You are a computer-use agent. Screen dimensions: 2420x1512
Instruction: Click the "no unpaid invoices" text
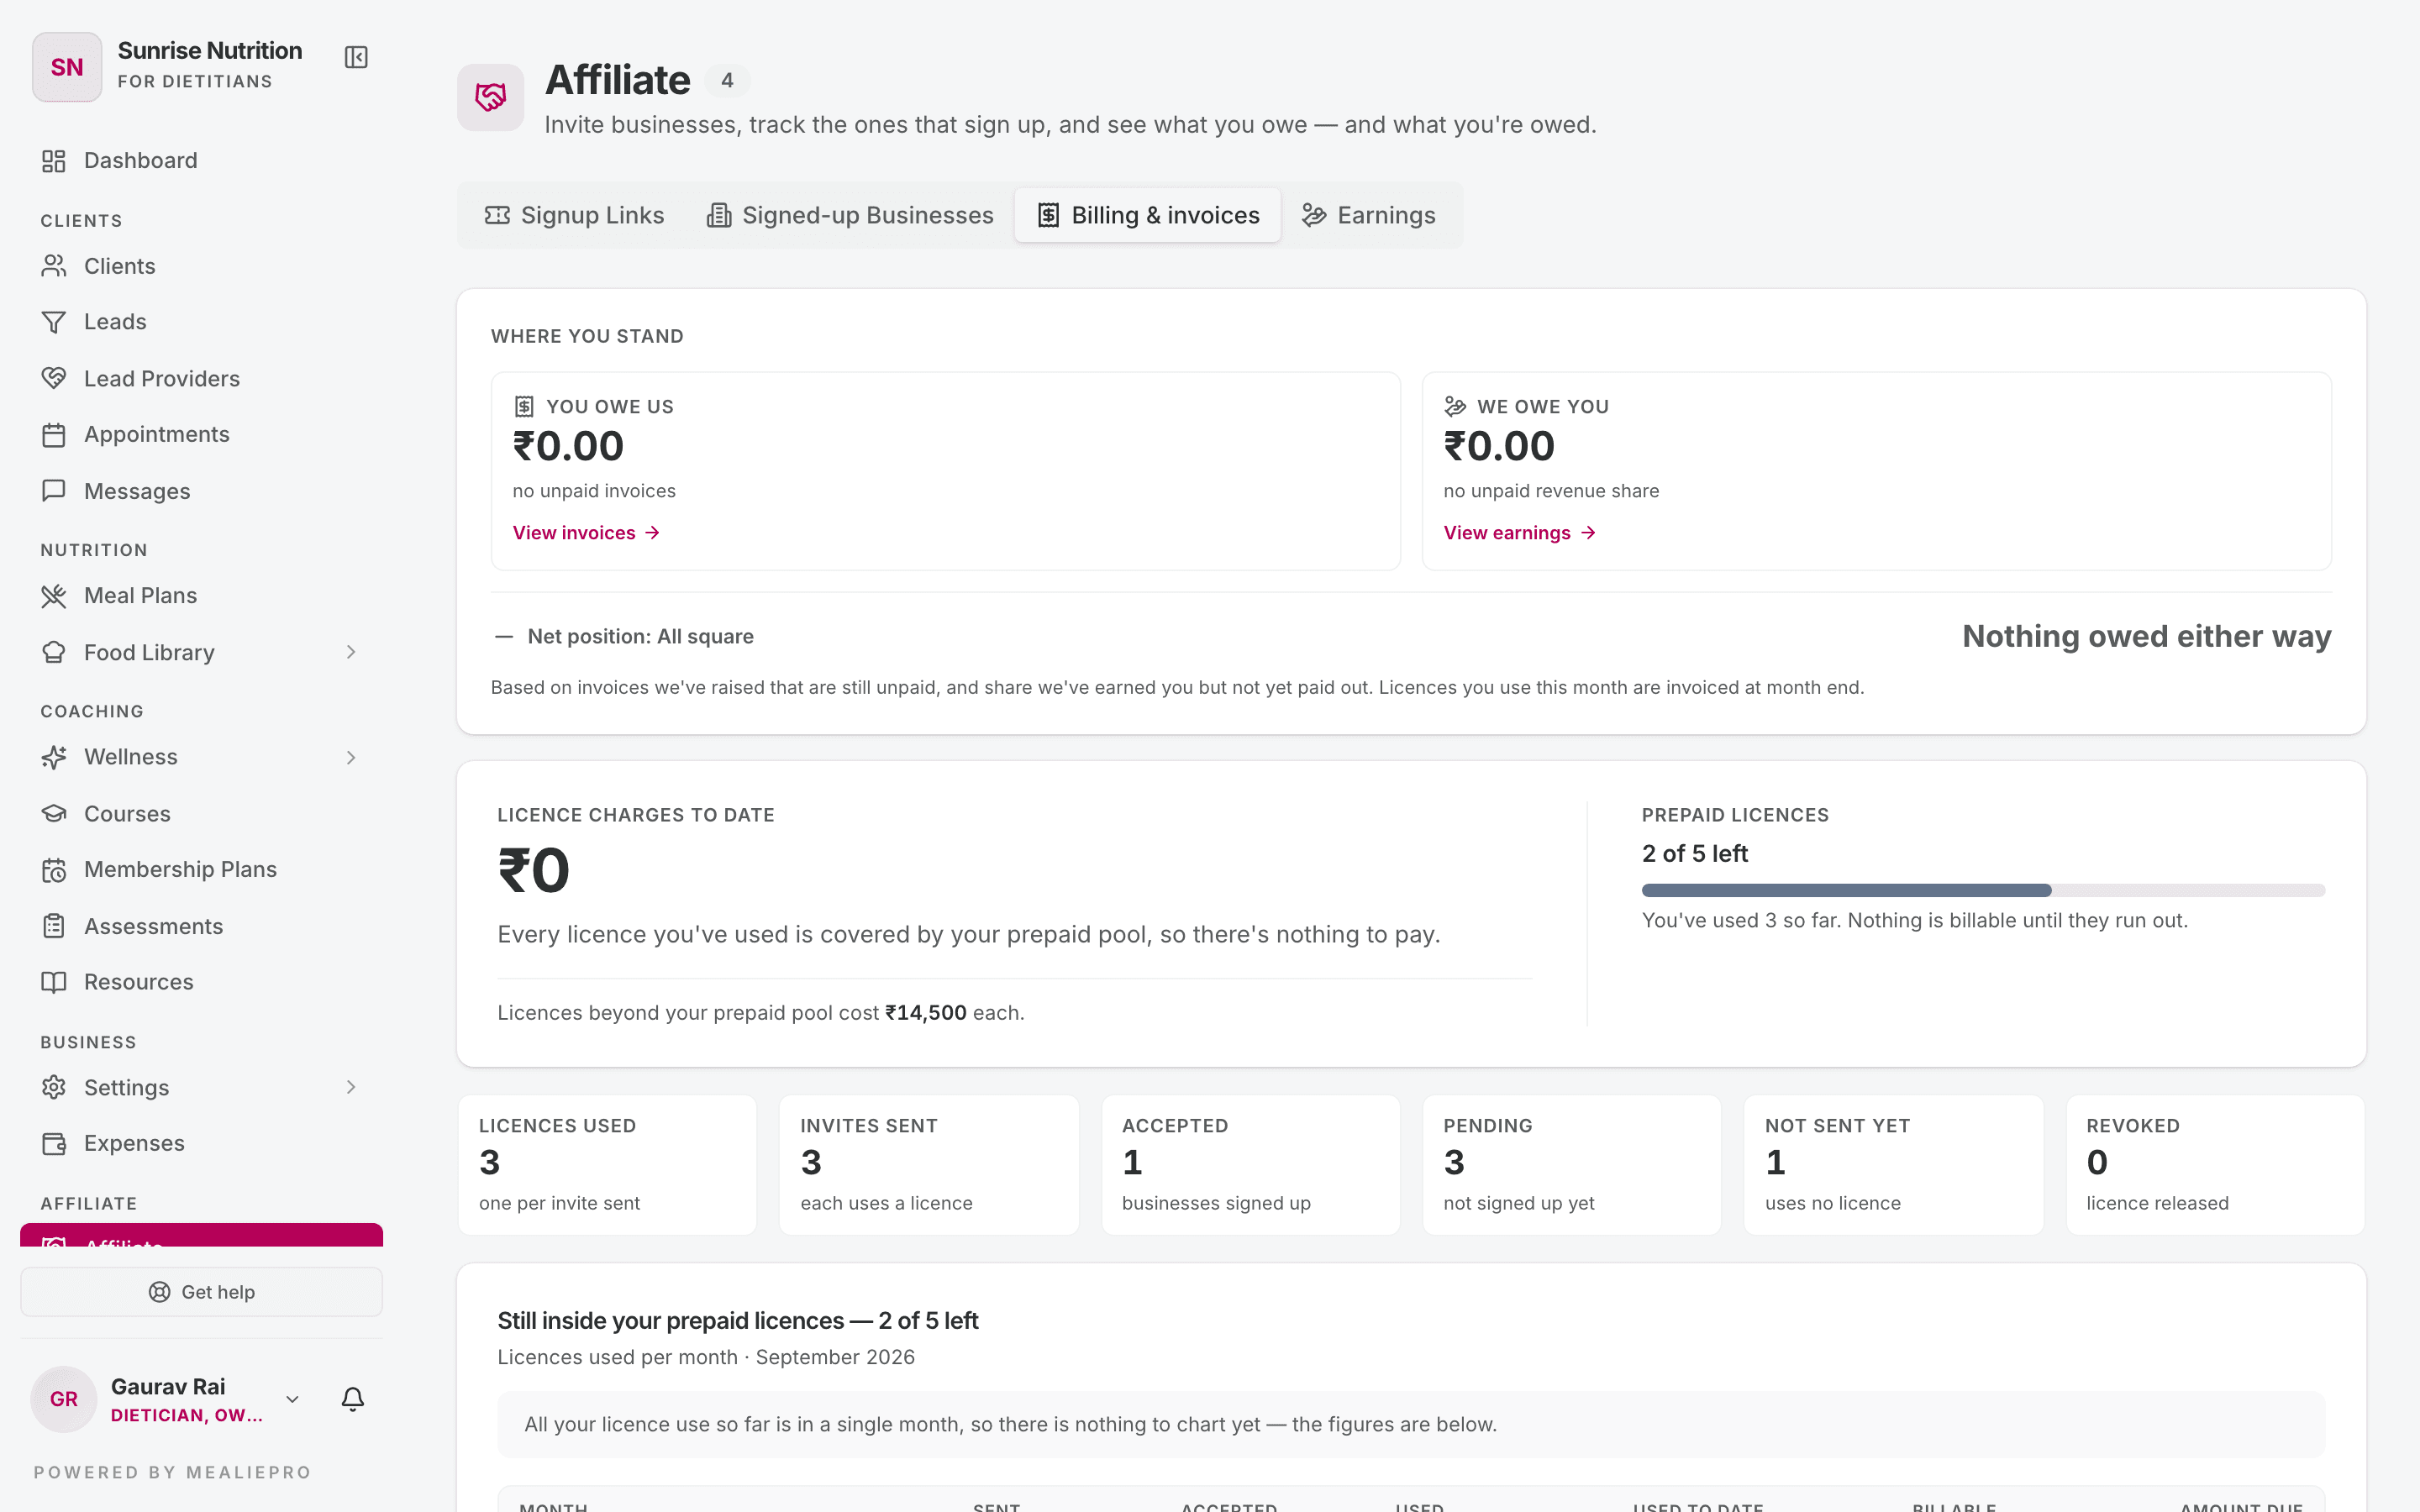(x=594, y=491)
